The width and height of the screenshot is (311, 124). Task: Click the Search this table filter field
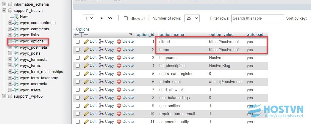point(258,18)
